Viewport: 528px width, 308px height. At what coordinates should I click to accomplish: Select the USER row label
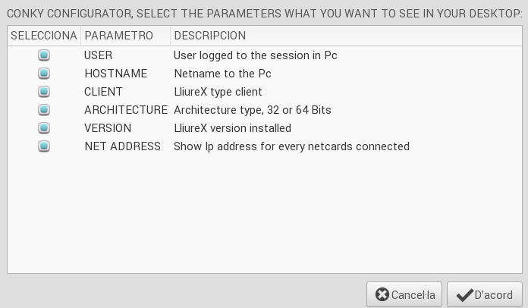point(98,55)
